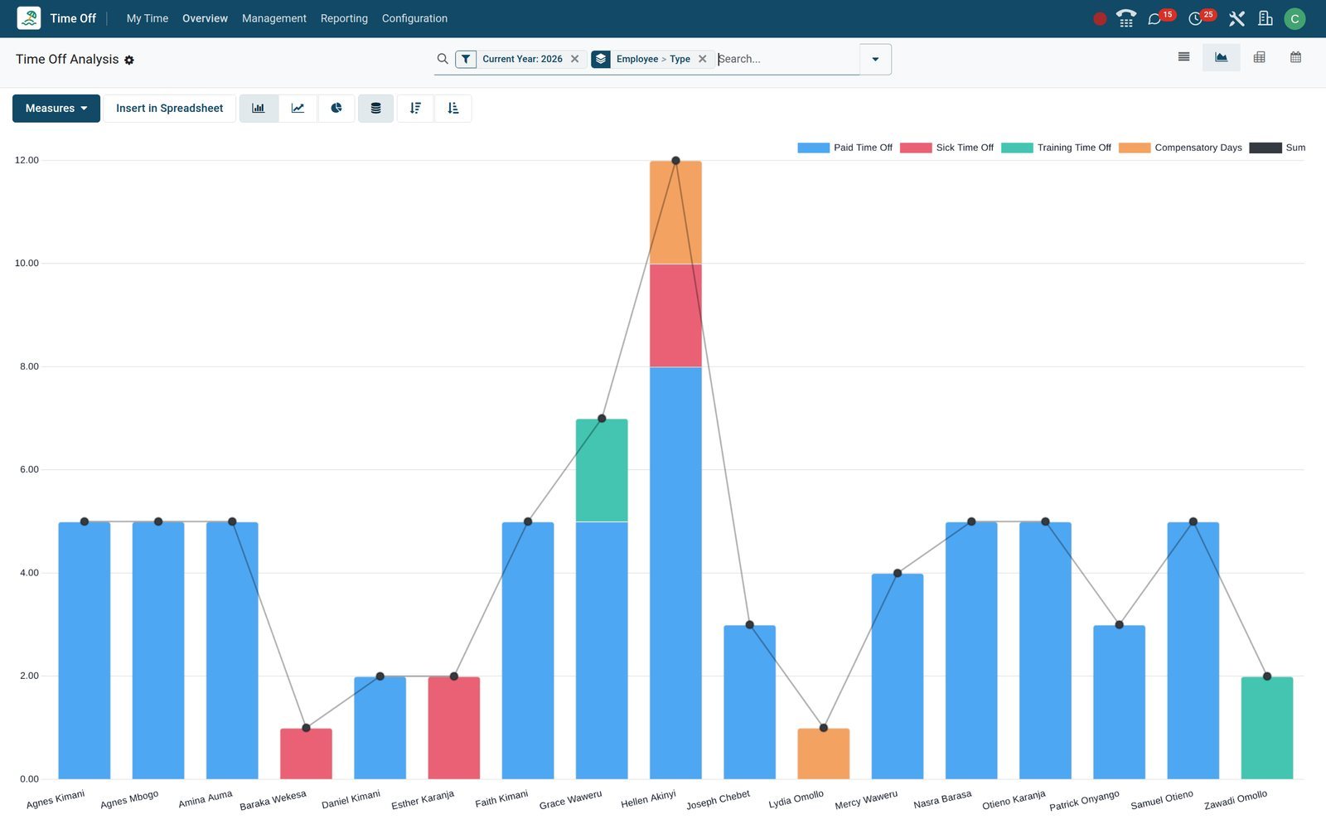Open the Management menu

[x=273, y=18]
